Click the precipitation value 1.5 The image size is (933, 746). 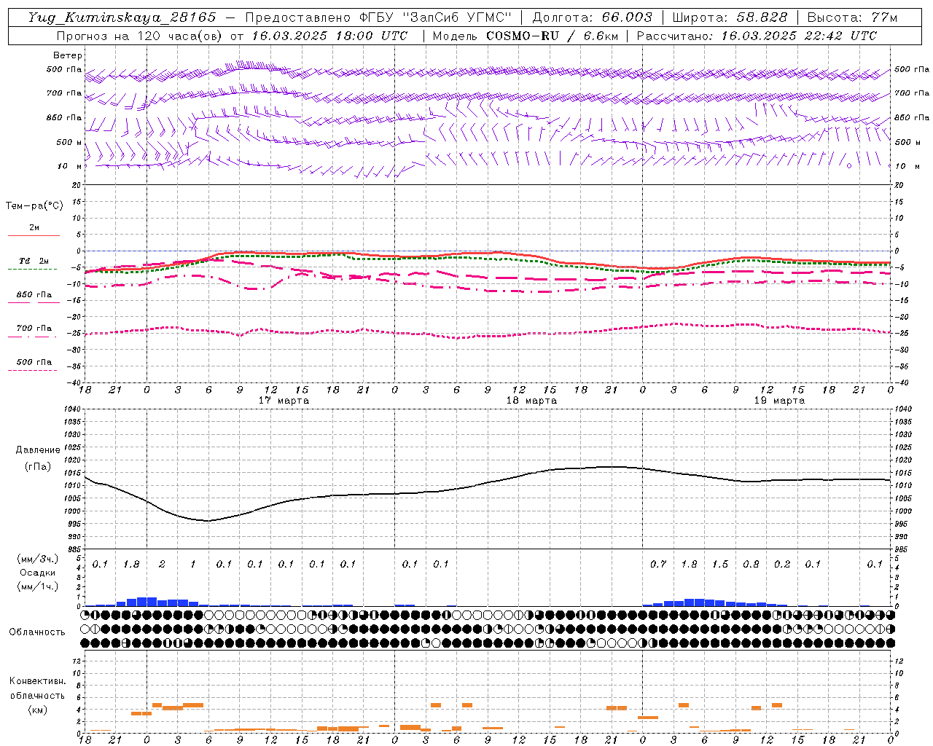pos(720,564)
